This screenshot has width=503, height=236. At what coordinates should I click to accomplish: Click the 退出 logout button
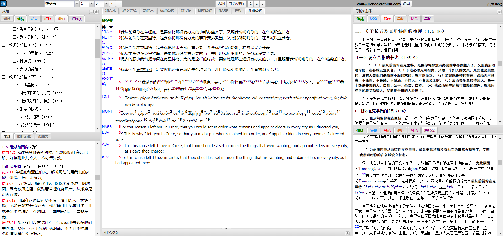(406, 3)
